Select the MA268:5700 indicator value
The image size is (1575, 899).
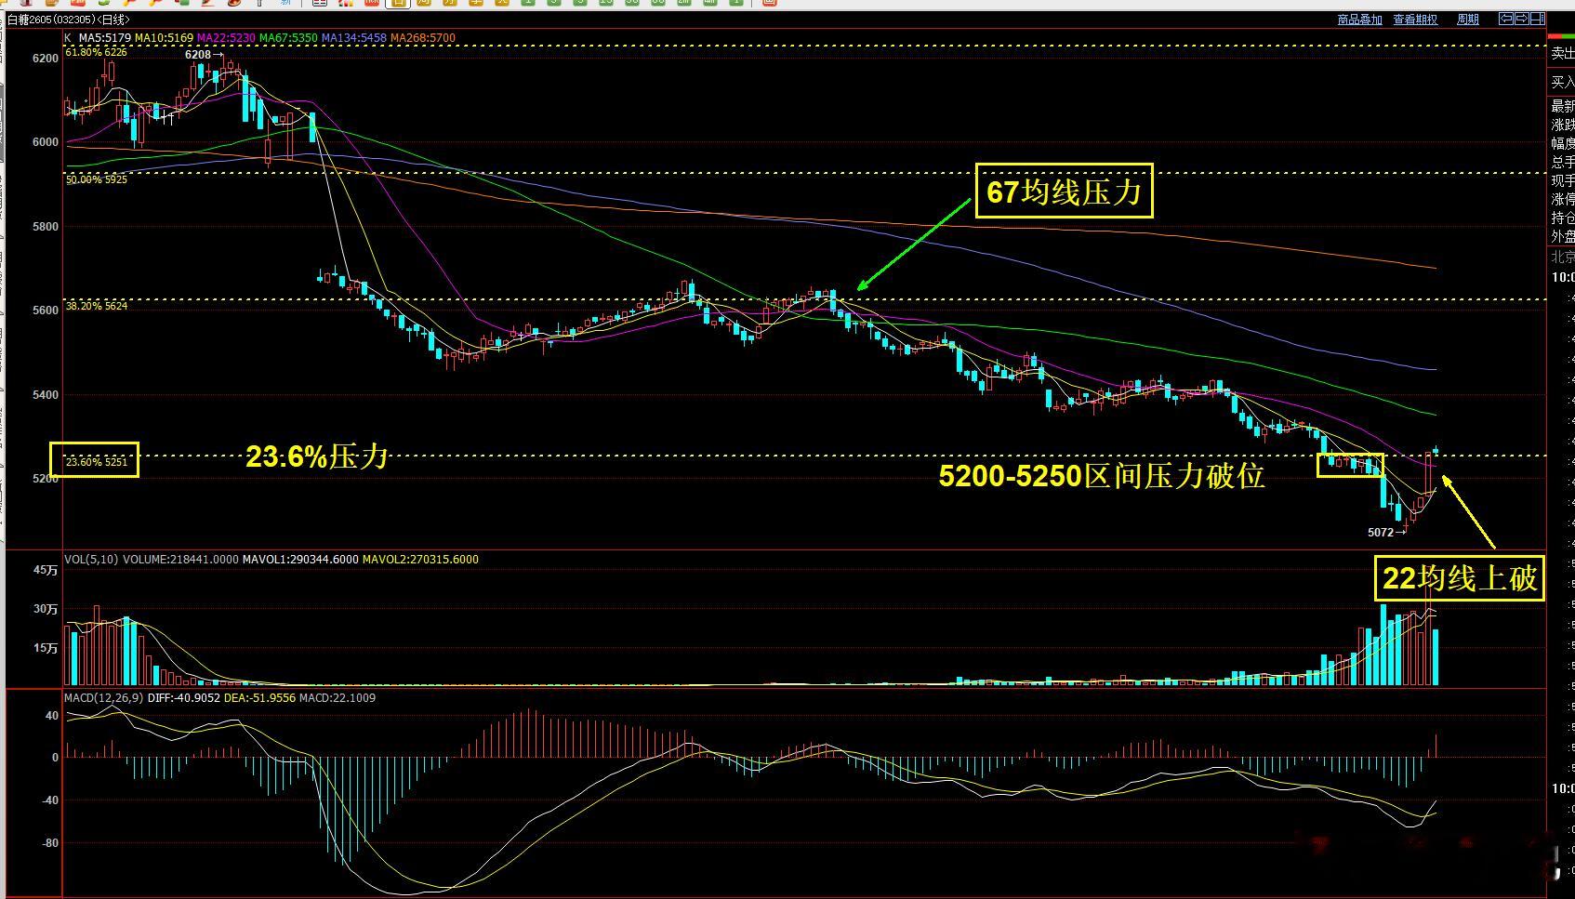(423, 38)
